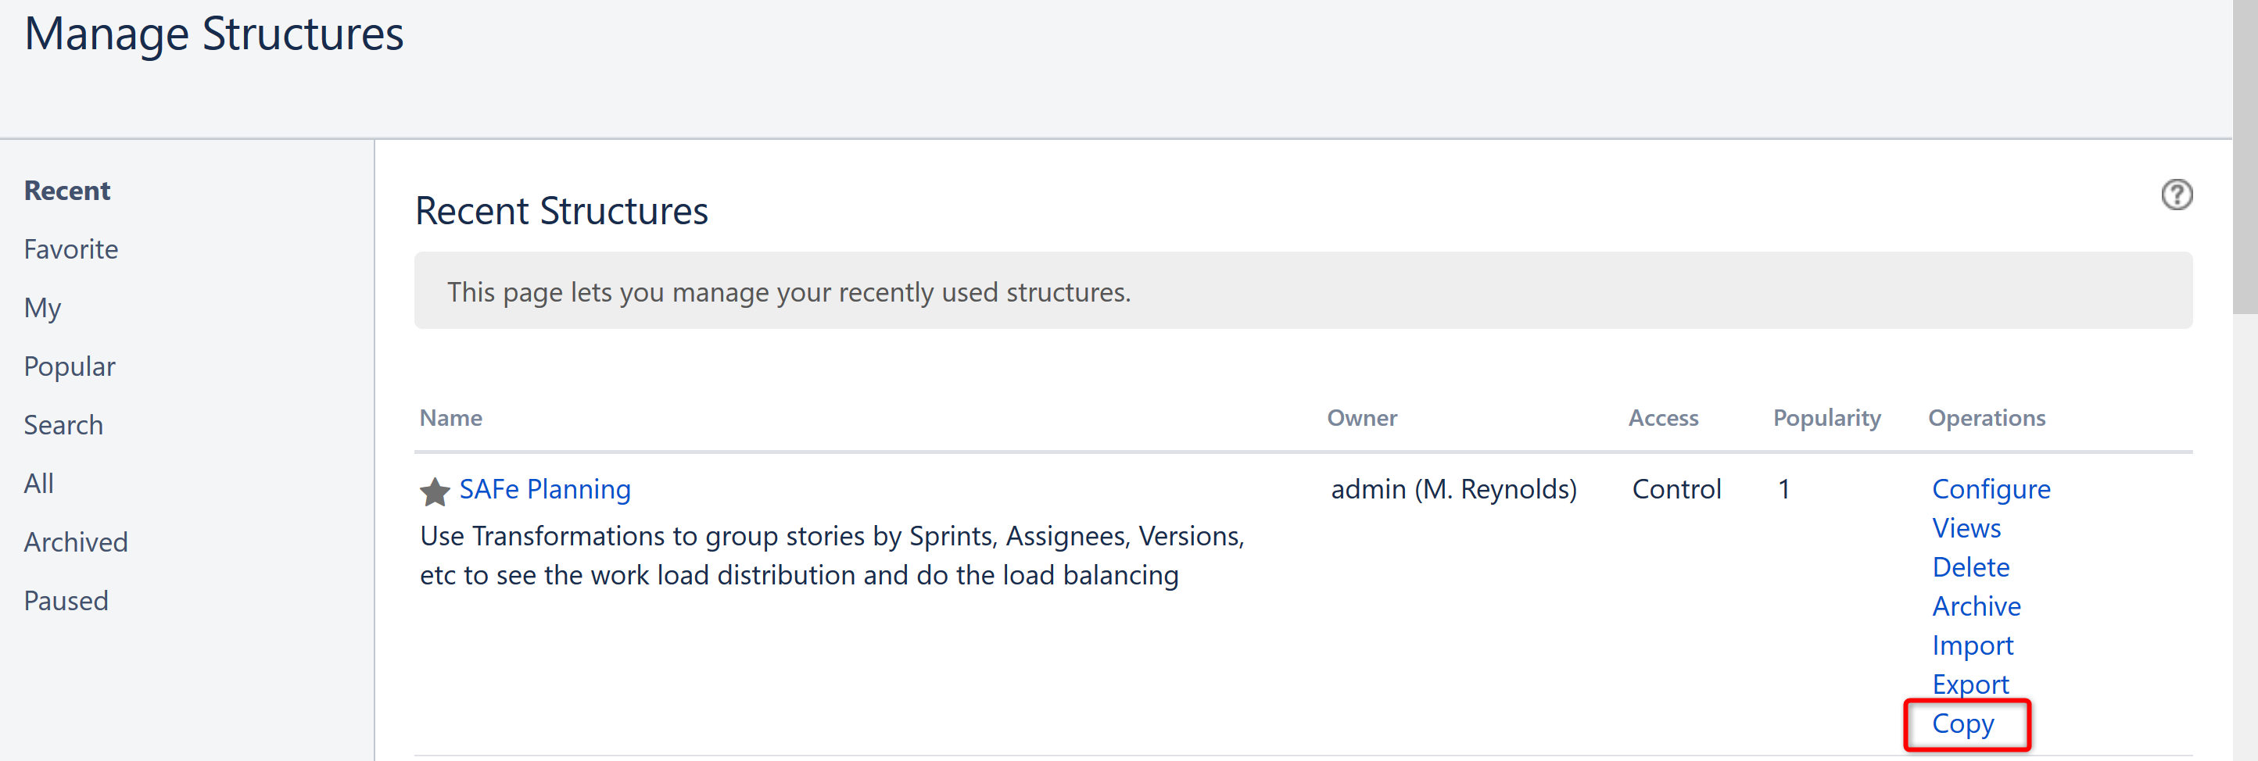The height and width of the screenshot is (761, 2258).
Task: Export the SAFe Planning structure
Action: tap(1970, 684)
